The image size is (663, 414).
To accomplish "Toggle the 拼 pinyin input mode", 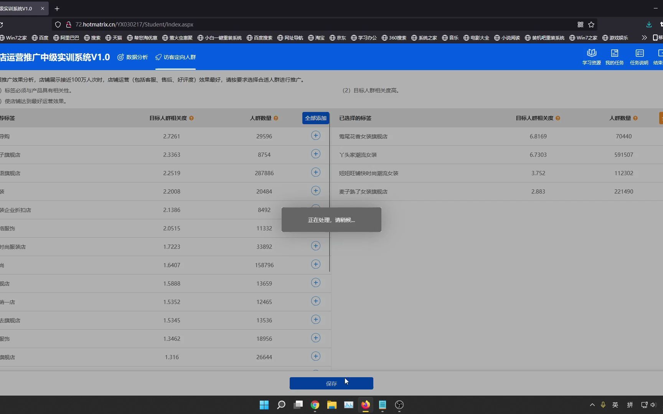I will click(x=630, y=405).
